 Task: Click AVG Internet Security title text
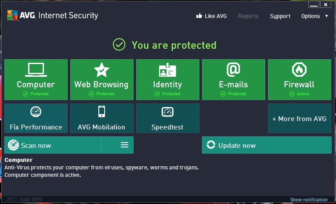click(59, 15)
